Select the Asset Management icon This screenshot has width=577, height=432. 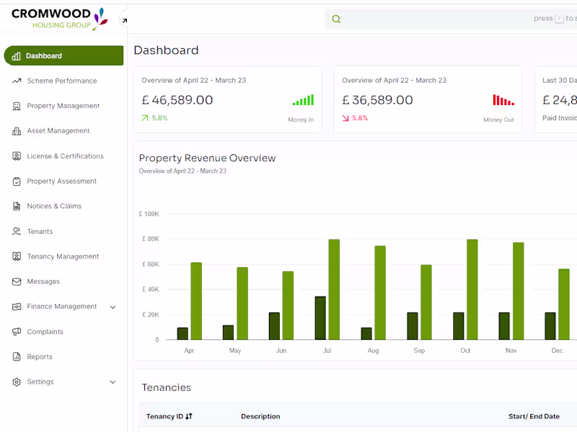coord(17,131)
